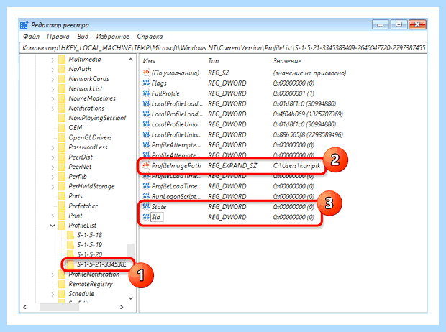Click the ProfileImagePath string value icon

pos(146,165)
